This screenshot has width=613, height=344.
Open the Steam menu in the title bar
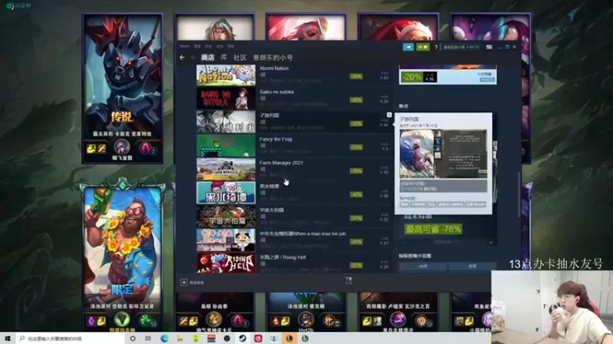pos(185,46)
